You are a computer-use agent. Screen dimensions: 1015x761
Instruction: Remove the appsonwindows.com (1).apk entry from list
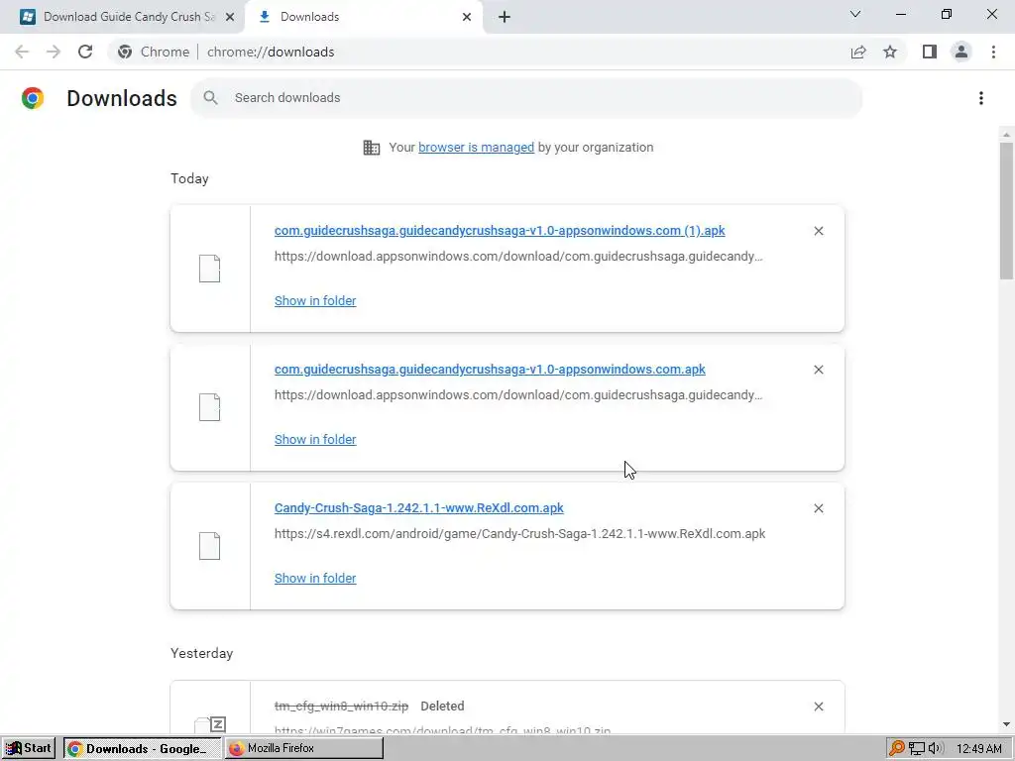point(818,231)
